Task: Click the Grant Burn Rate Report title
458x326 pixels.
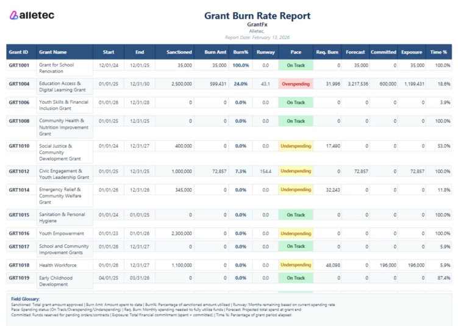Action: (x=257, y=16)
